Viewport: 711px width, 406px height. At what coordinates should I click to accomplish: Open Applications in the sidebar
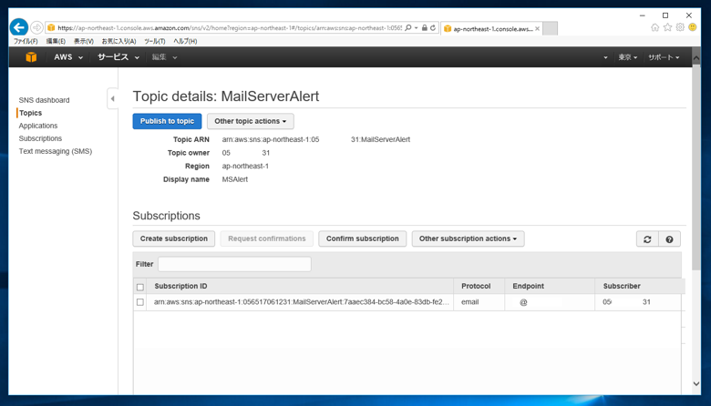pos(38,126)
